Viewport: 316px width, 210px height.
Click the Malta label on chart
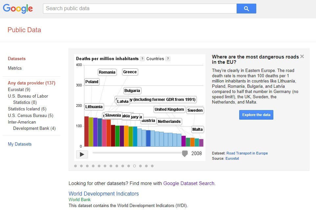(198, 129)
